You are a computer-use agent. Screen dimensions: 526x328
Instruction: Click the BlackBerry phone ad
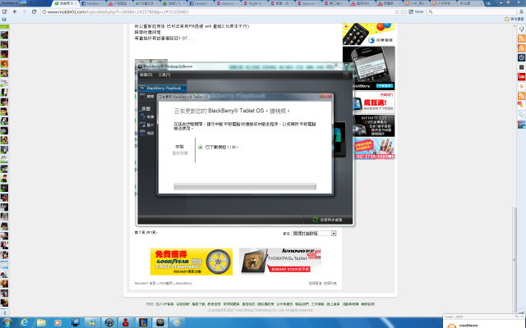pyautogui.click(x=372, y=68)
